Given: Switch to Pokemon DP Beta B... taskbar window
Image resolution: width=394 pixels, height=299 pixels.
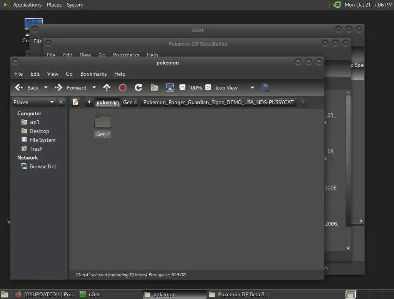Looking at the screenshot, I should click(x=239, y=294).
